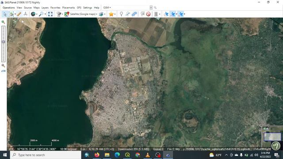
Task: Click the satellite dish source icon
Action: click(59, 14)
